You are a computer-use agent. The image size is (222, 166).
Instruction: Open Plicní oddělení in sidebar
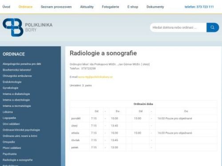[12, 148]
